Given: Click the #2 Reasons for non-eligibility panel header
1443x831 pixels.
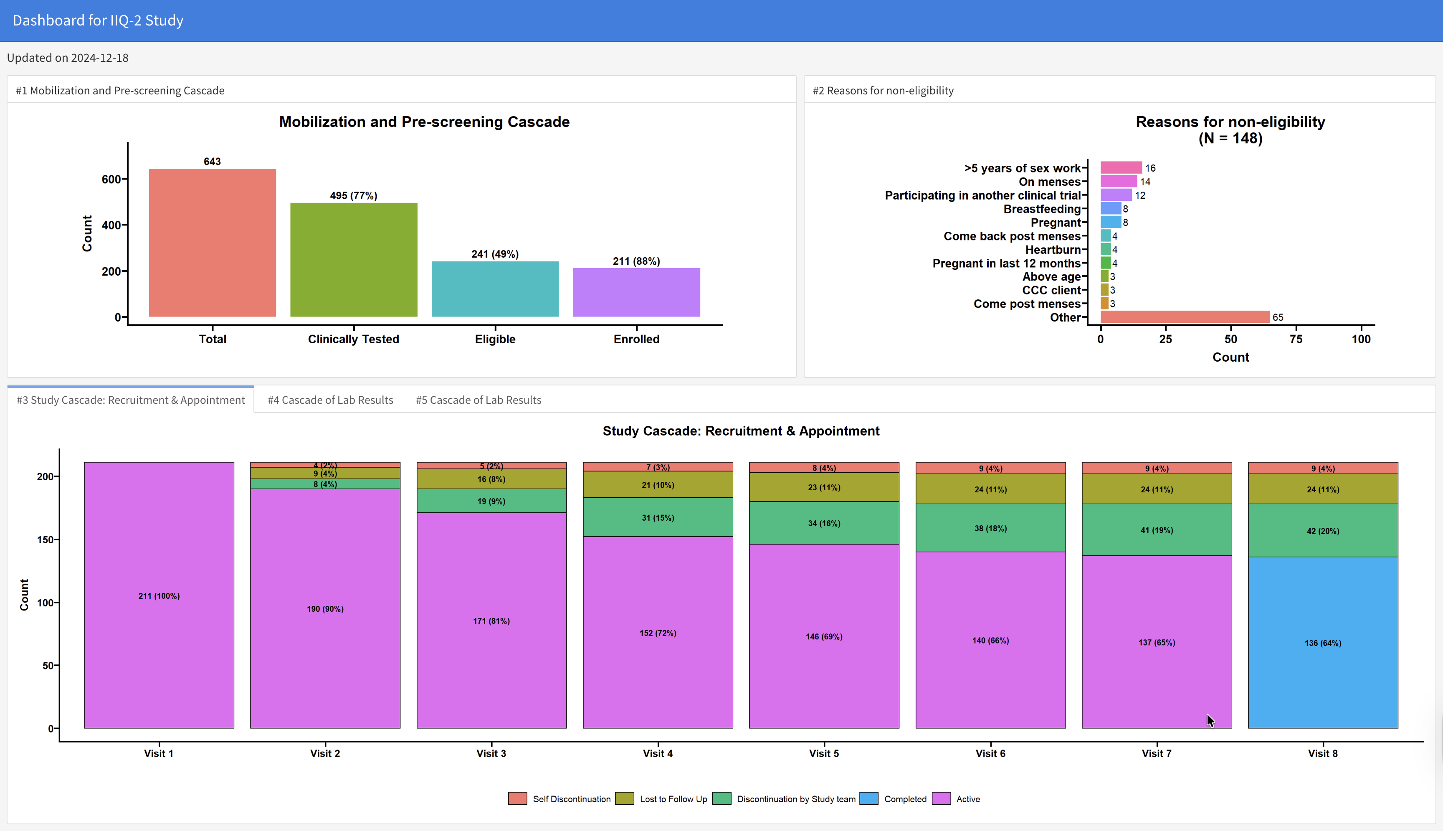Looking at the screenshot, I should tap(883, 91).
